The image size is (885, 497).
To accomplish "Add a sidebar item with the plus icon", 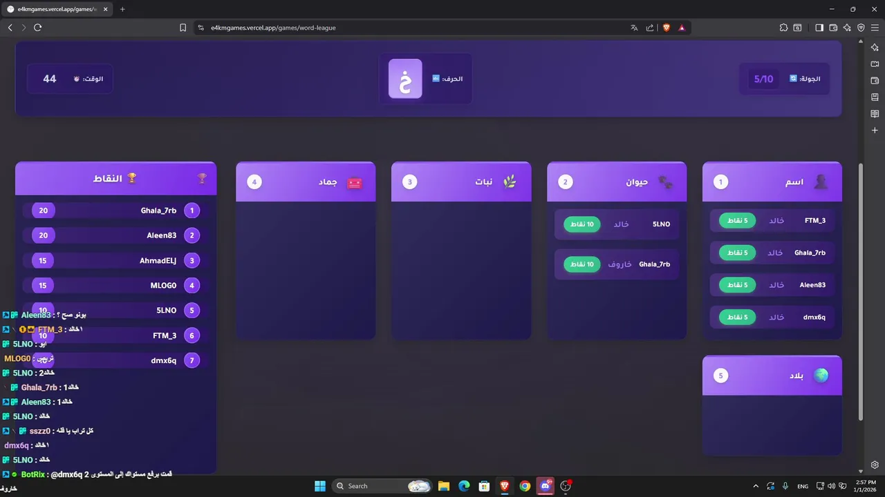I will tap(875, 130).
